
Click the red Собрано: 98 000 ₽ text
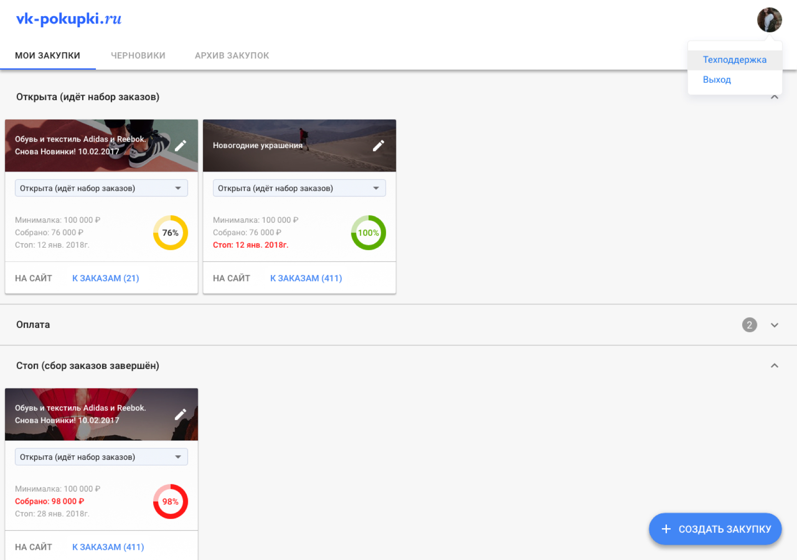click(x=49, y=501)
